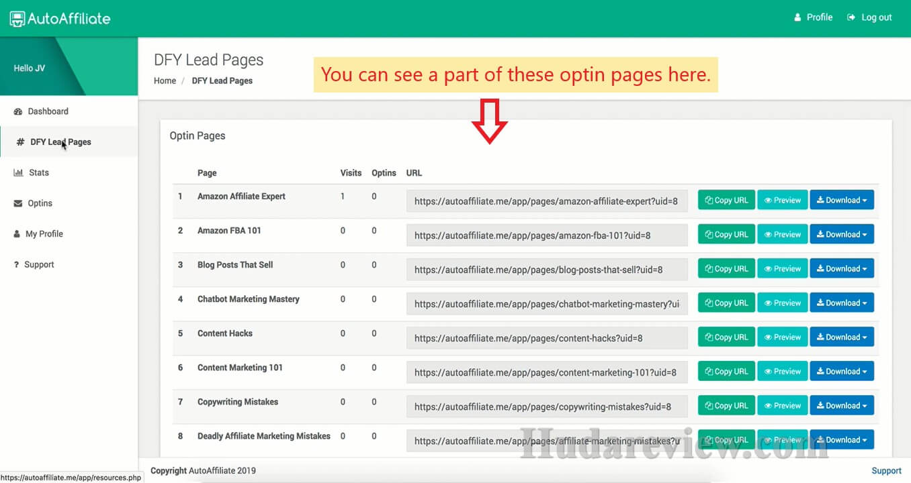This screenshot has width=911, height=483.
Task: Preview the Content Hacks page
Action: [783, 337]
